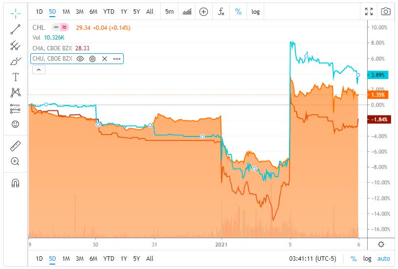Open the emoji icons tool
The image size is (398, 269).
15,124
